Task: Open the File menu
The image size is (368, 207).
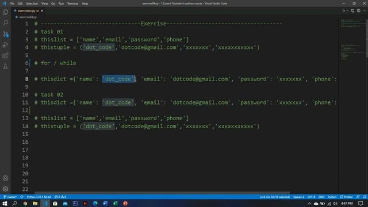Action: pyautogui.click(x=11, y=3)
